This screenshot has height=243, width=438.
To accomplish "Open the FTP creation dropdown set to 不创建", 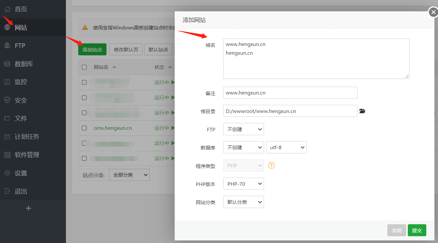I will (243, 129).
